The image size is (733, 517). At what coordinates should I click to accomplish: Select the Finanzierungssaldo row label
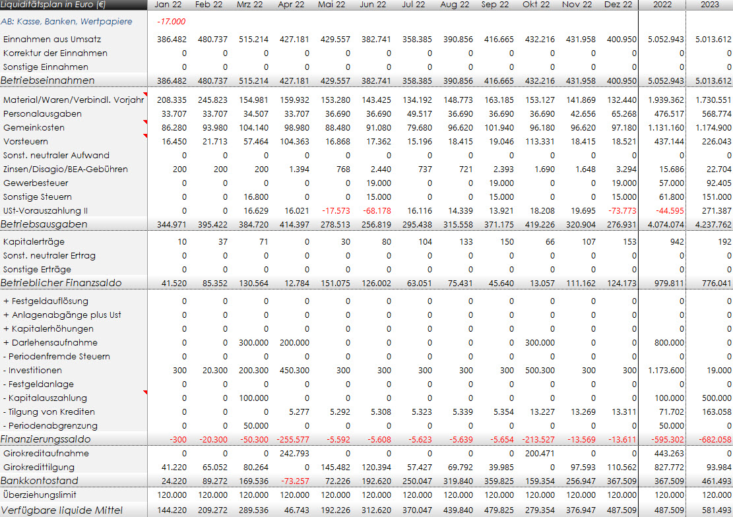(x=46, y=439)
